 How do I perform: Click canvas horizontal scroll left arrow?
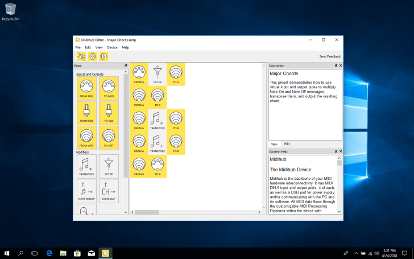pos(133,212)
